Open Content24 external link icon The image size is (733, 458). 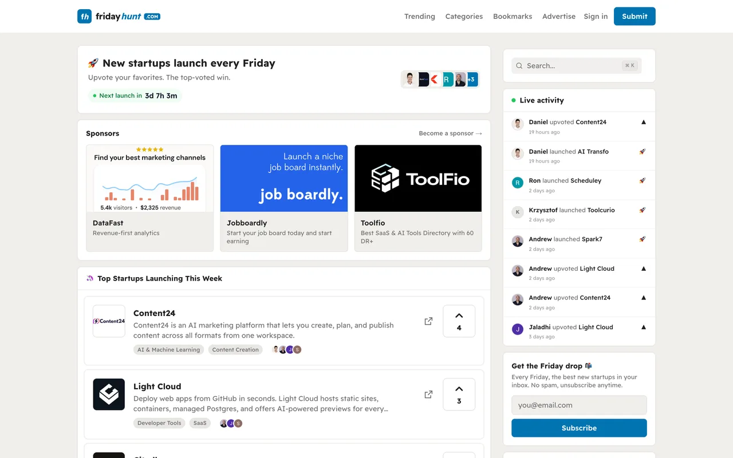pos(428,321)
